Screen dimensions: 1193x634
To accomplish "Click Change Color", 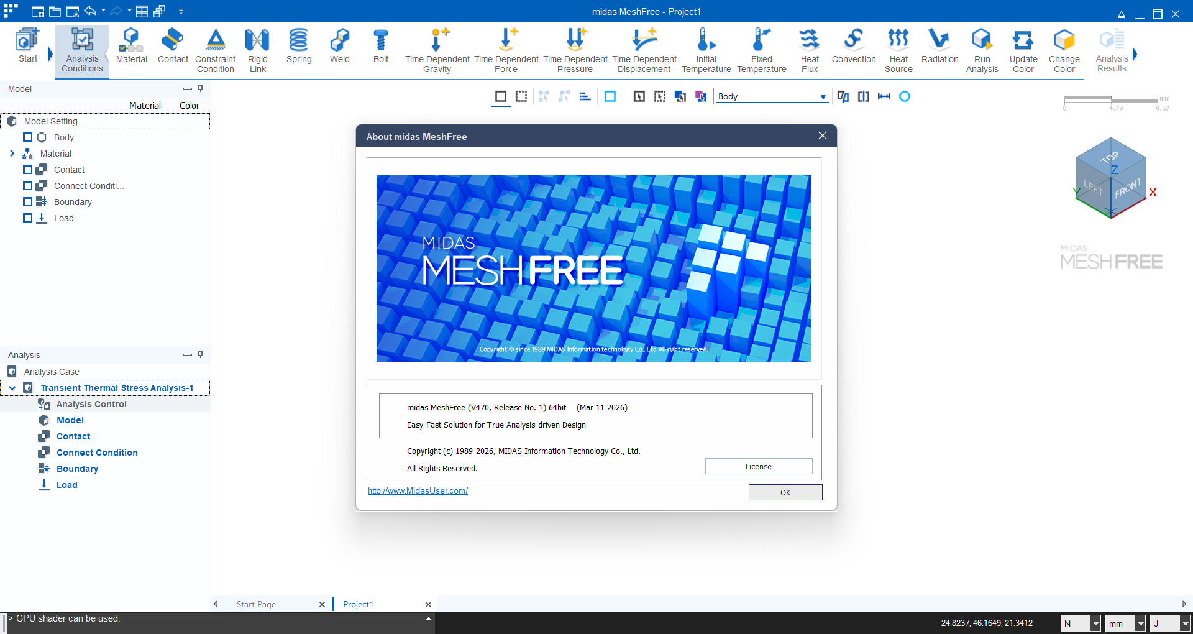I will click(x=1064, y=51).
